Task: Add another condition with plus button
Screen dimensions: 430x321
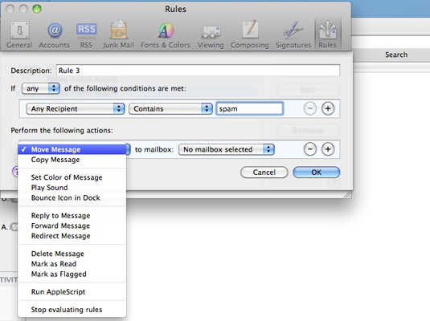Action: pyautogui.click(x=328, y=108)
